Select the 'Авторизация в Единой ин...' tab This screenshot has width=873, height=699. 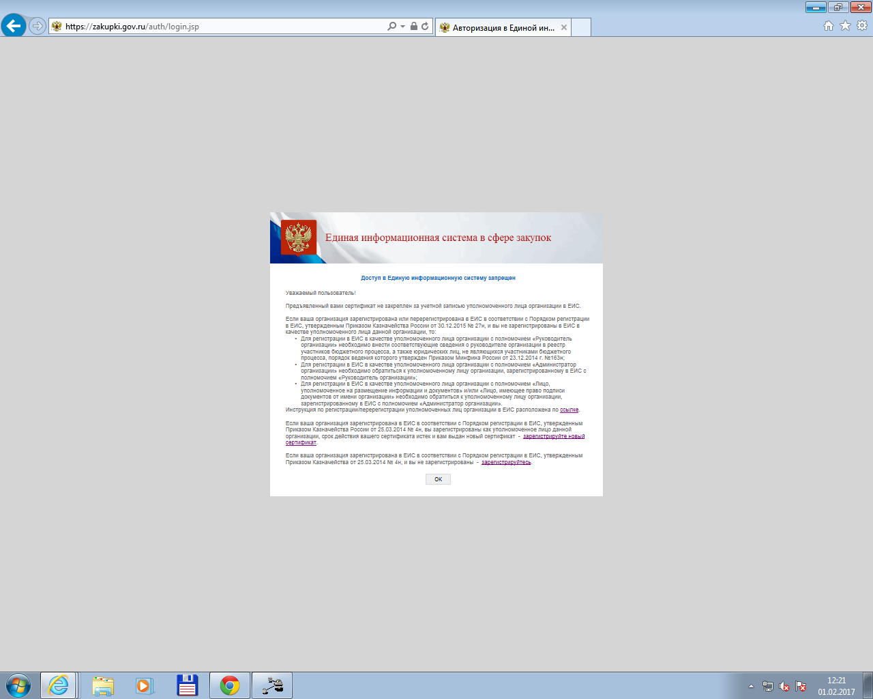tap(503, 28)
